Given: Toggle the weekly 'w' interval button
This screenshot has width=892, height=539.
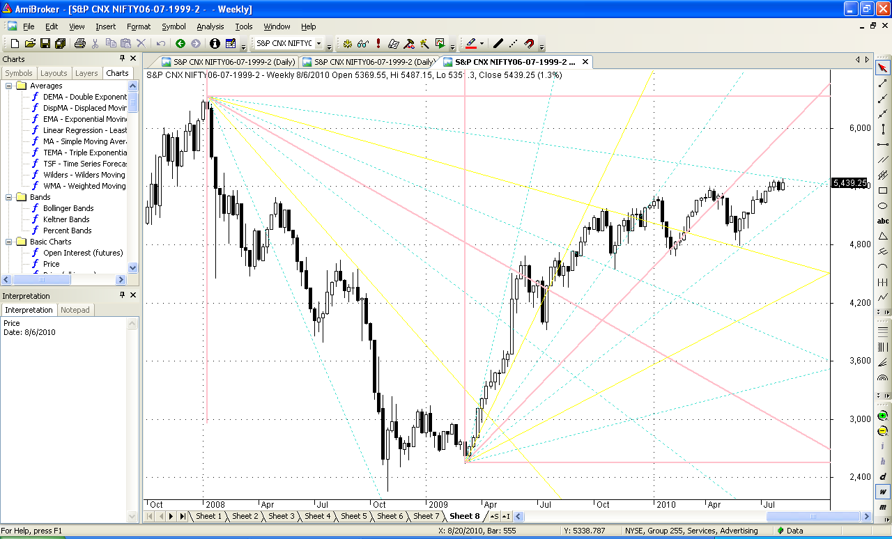Looking at the screenshot, I should point(883,492).
